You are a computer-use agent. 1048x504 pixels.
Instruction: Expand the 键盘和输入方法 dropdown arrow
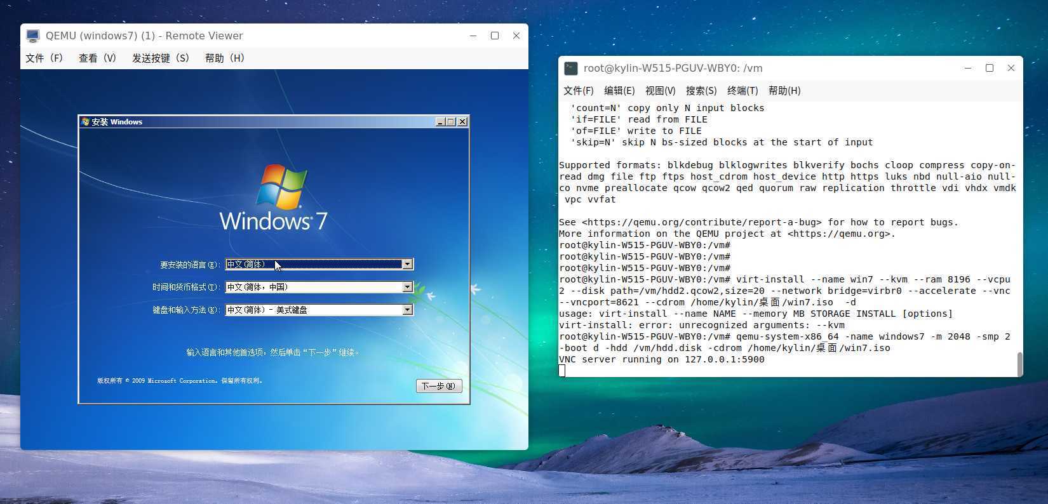(x=408, y=310)
